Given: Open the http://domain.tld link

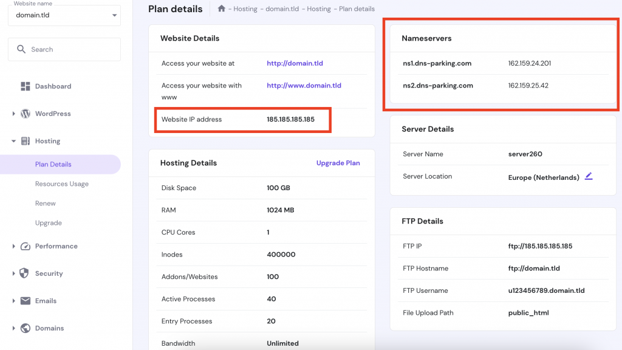Looking at the screenshot, I should pos(293,63).
